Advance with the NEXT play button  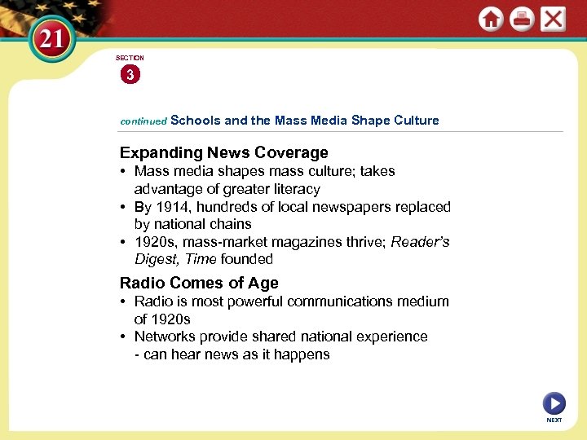click(554, 403)
